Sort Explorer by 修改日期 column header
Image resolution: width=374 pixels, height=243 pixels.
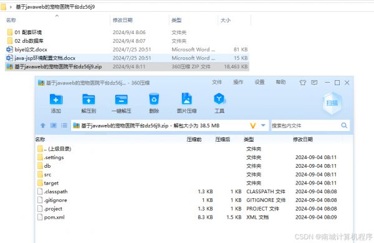pos(123,21)
